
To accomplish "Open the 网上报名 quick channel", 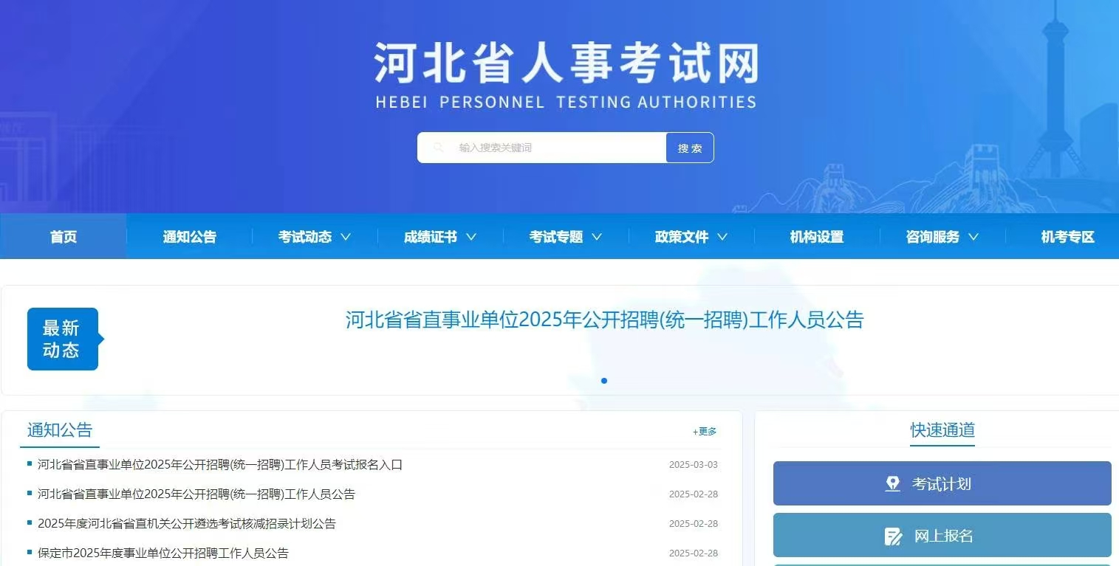I will (942, 536).
